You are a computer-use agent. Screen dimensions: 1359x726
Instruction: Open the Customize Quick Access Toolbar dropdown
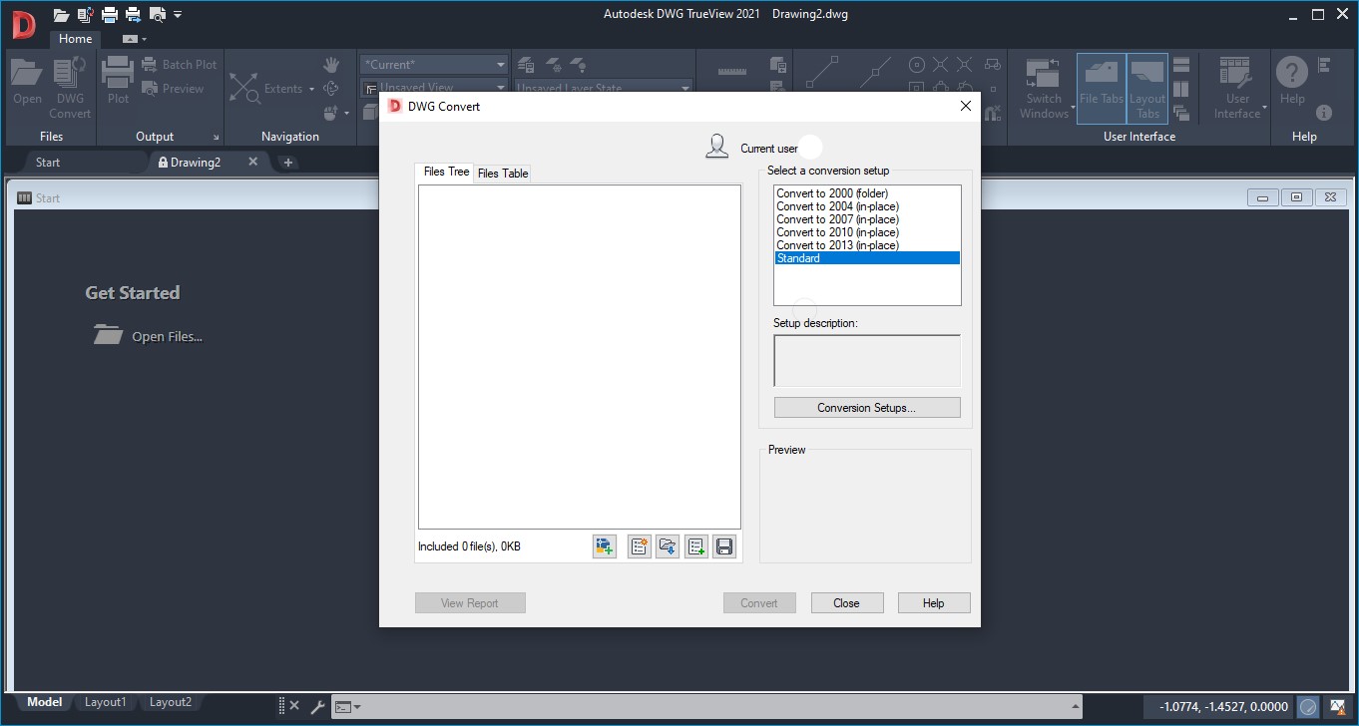click(178, 15)
